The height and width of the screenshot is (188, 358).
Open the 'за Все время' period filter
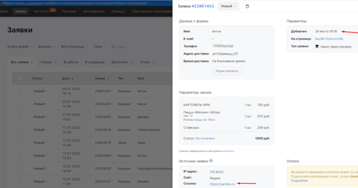click(20, 46)
